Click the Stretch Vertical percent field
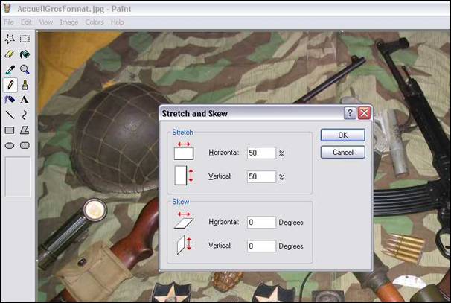This screenshot has width=451, height=303. [x=261, y=176]
